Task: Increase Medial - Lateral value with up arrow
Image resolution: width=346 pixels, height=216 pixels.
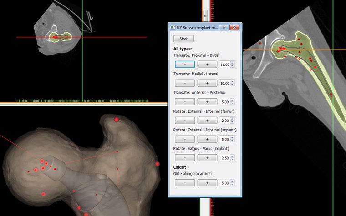Action: pos(232,82)
